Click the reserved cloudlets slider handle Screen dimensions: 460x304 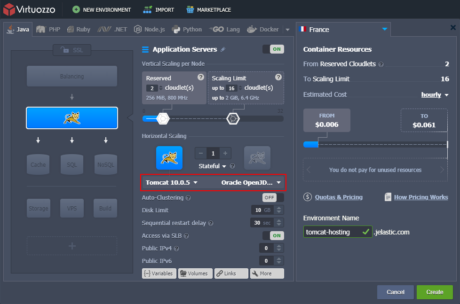tap(163, 119)
